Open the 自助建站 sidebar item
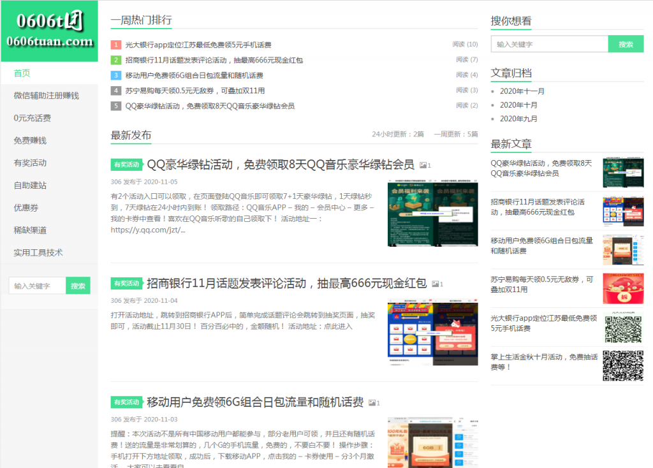Screen dimensions: 653x468 (x=30, y=186)
